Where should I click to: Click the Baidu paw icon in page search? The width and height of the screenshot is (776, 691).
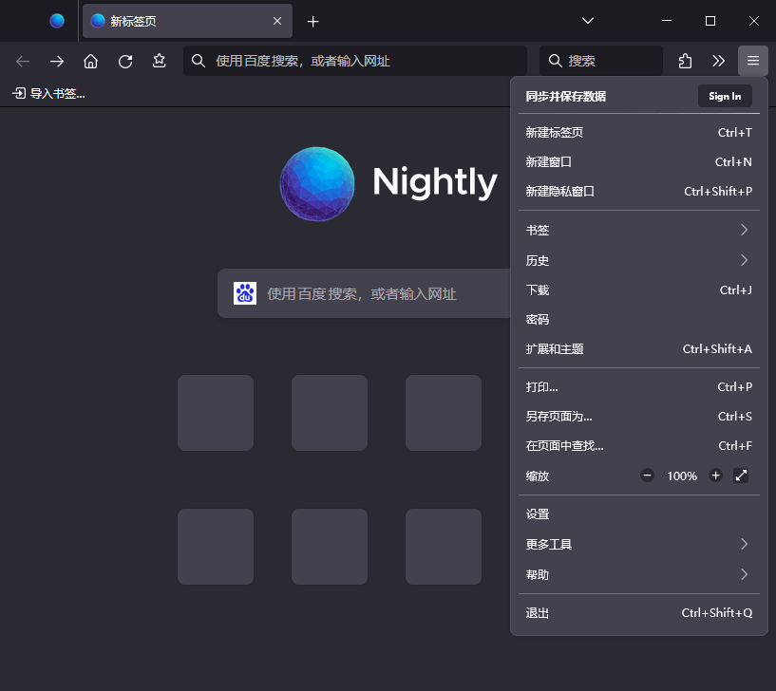(x=245, y=293)
